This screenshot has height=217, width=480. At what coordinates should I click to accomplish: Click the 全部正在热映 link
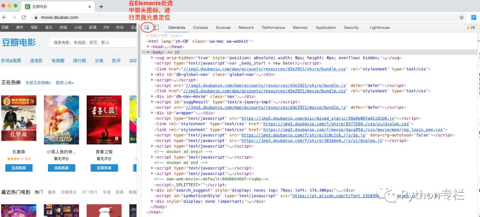[x=39, y=83]
